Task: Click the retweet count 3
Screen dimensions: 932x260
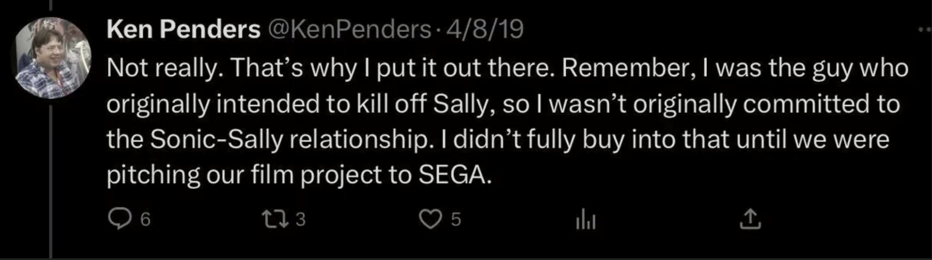Action: click(x=300, y=220)
